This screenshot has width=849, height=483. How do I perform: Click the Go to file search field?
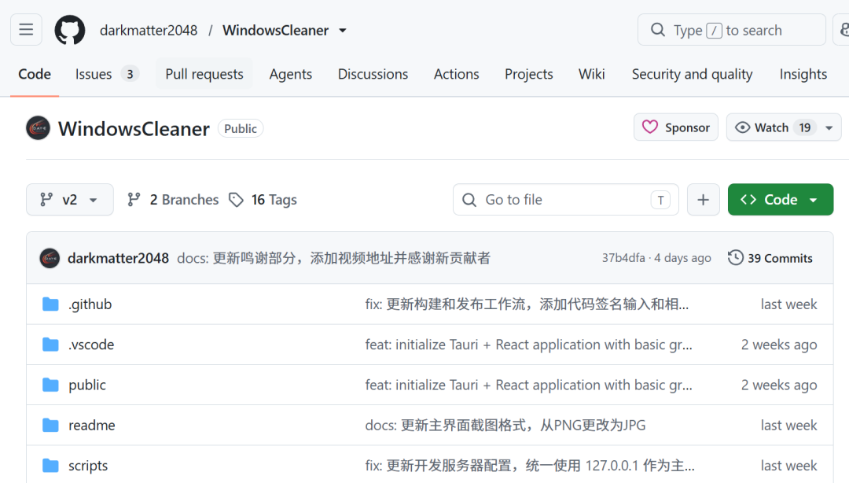(x=566, y=200)
